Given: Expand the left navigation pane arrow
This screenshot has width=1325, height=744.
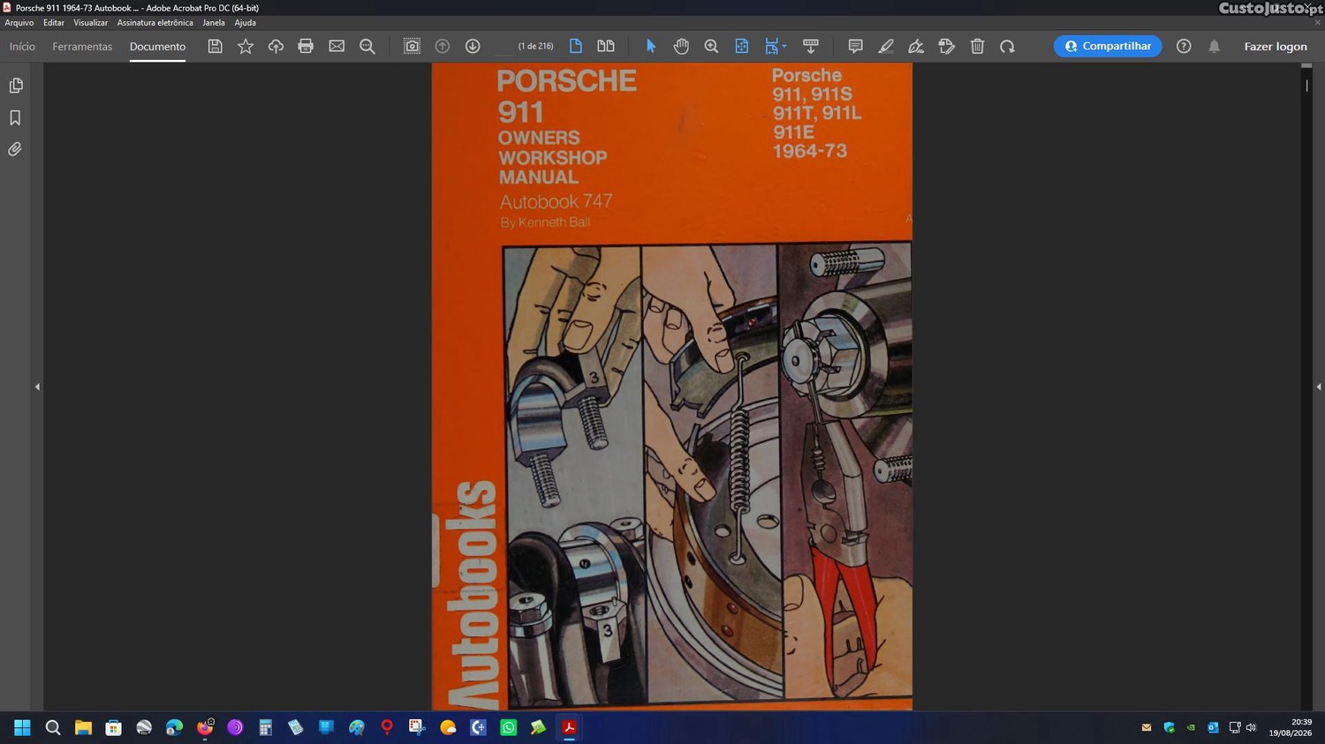Looking at the screenshot, I should tap(37, 387).
